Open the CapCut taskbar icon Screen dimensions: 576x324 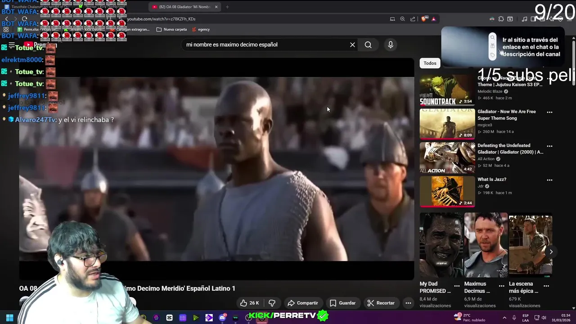click(169, 318)
